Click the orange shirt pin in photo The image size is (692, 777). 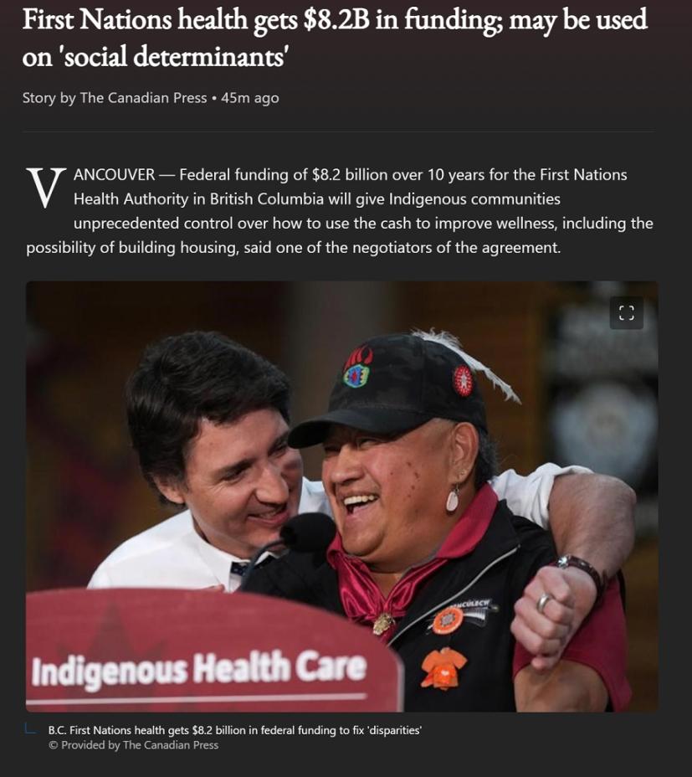(443, 668)
